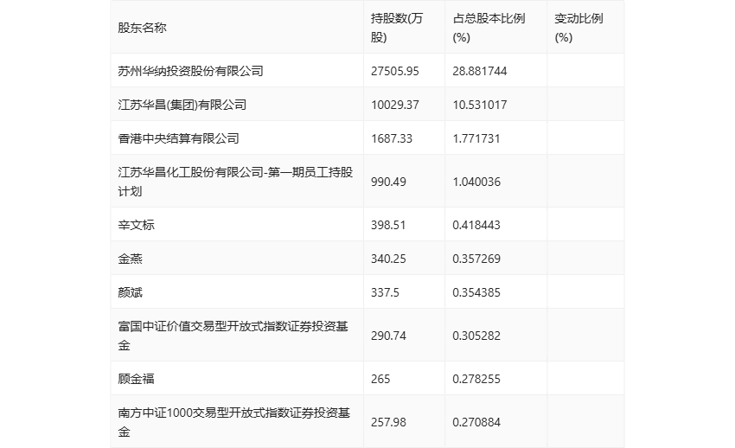Select shareholder 江苏华昌(集团)有限公司
Screen dimensions: 735x448
tap(182, 105)
